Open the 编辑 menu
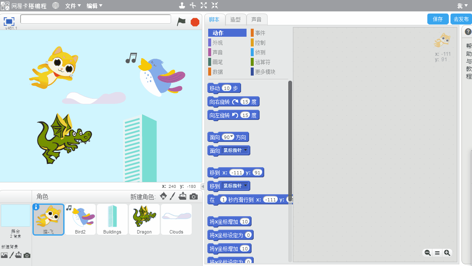472x266 pixels. [x=94, y=6]
